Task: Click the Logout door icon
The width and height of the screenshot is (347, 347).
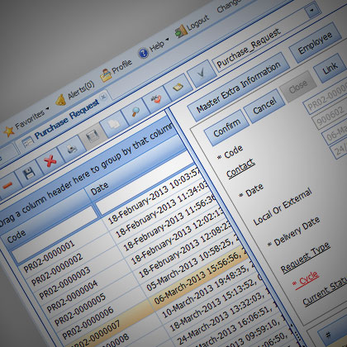Action: pyautogui.click(x=181, y=31)
